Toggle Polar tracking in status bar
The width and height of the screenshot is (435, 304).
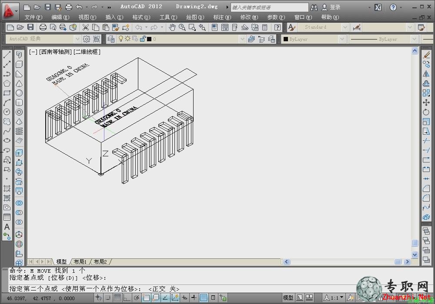pos(137,297)
